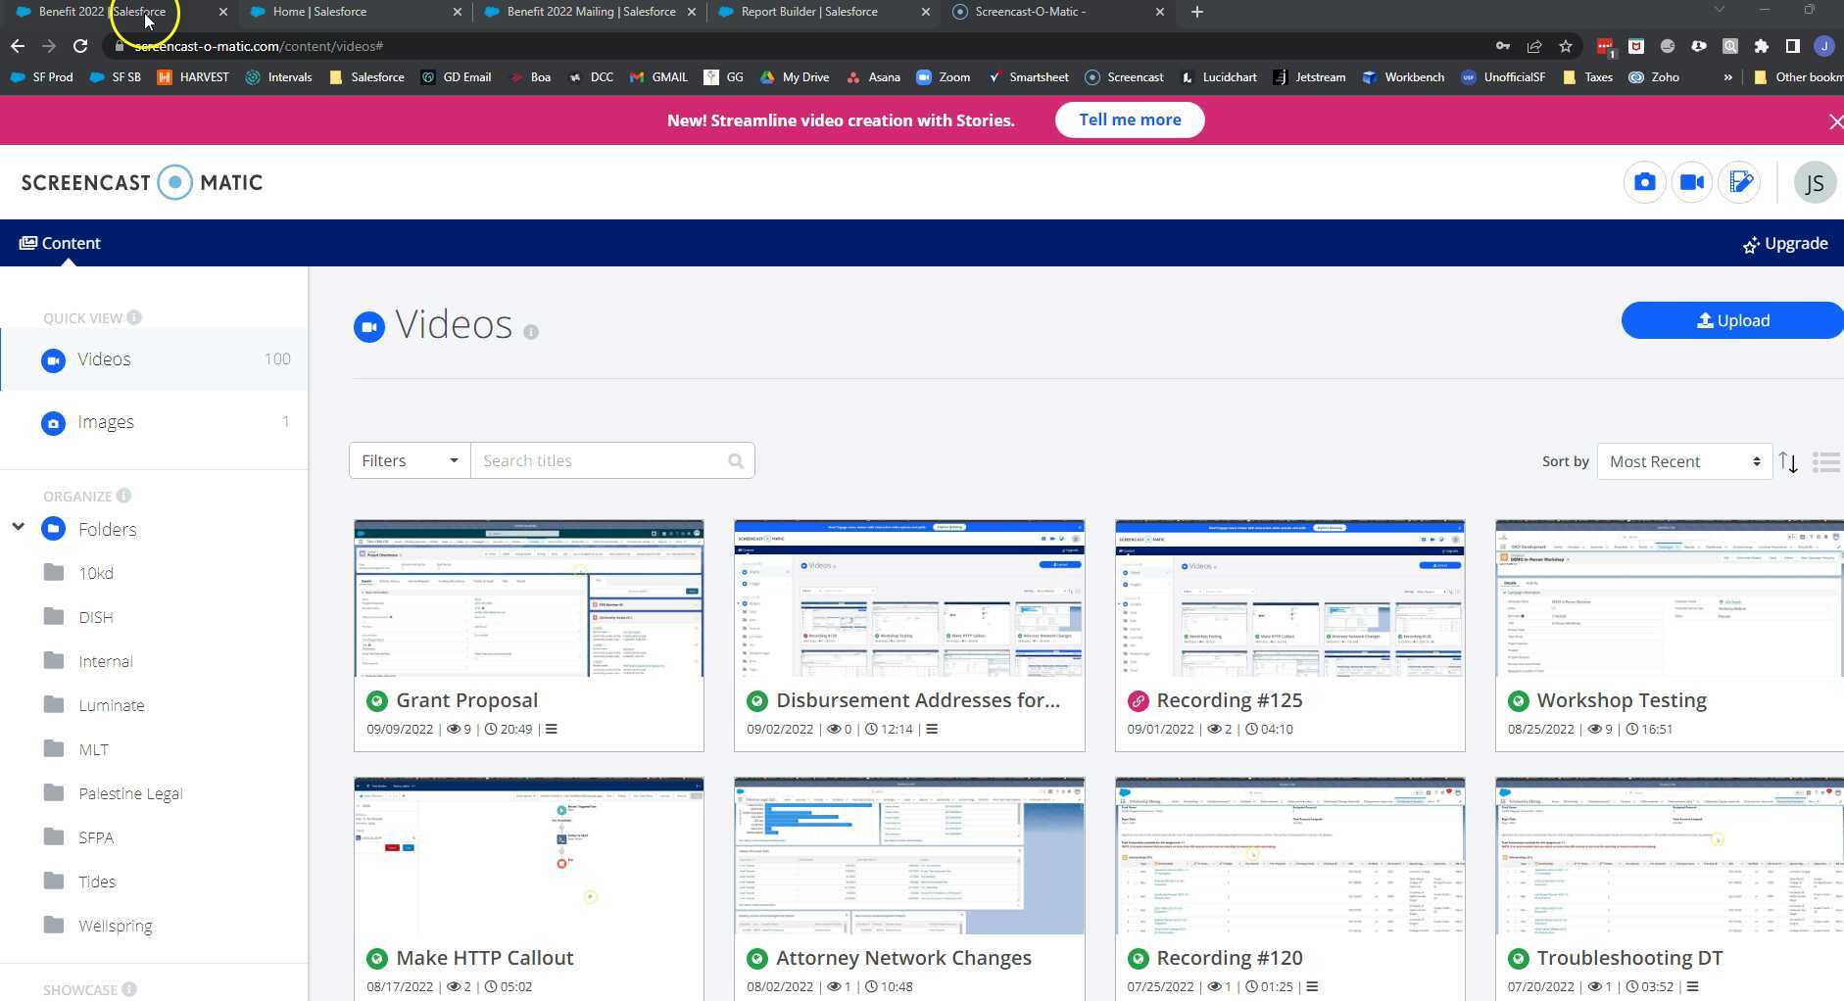The image size is (1844, 1001).
Task: Dismiss the pink Stories banner
Action: click(1834, 121)
